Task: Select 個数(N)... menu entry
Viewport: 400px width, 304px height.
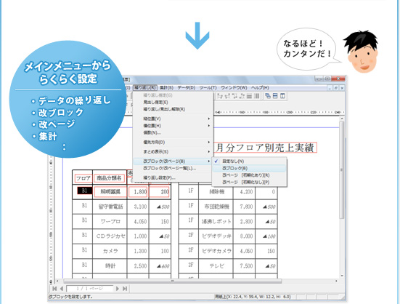Action: click(174, 132)
